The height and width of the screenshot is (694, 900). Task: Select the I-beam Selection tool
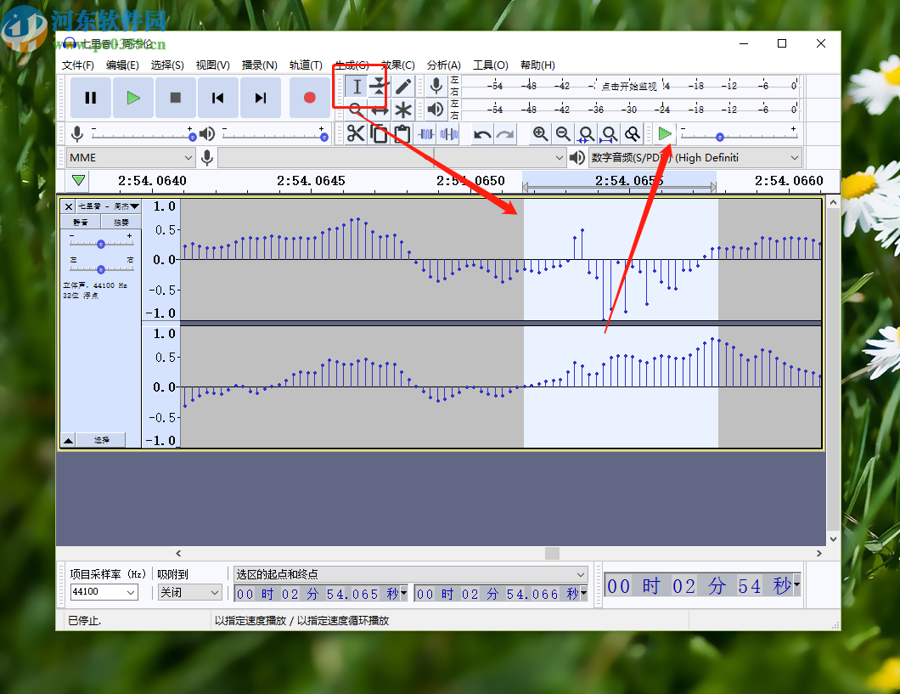pos(357,87)
